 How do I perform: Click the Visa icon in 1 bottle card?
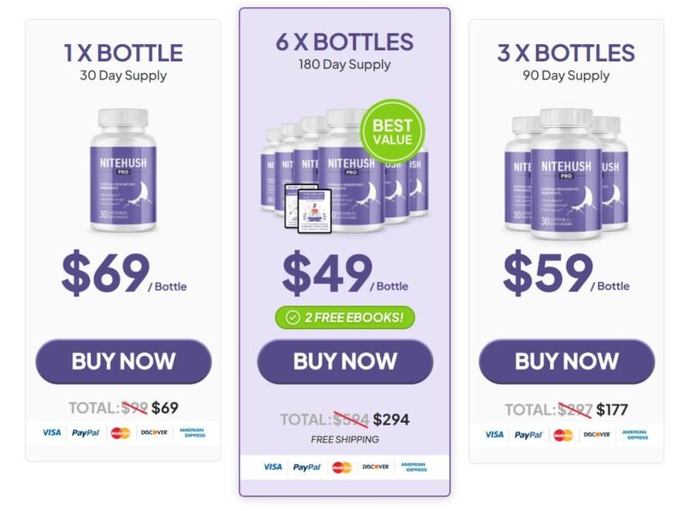click(x=51, y=433)
